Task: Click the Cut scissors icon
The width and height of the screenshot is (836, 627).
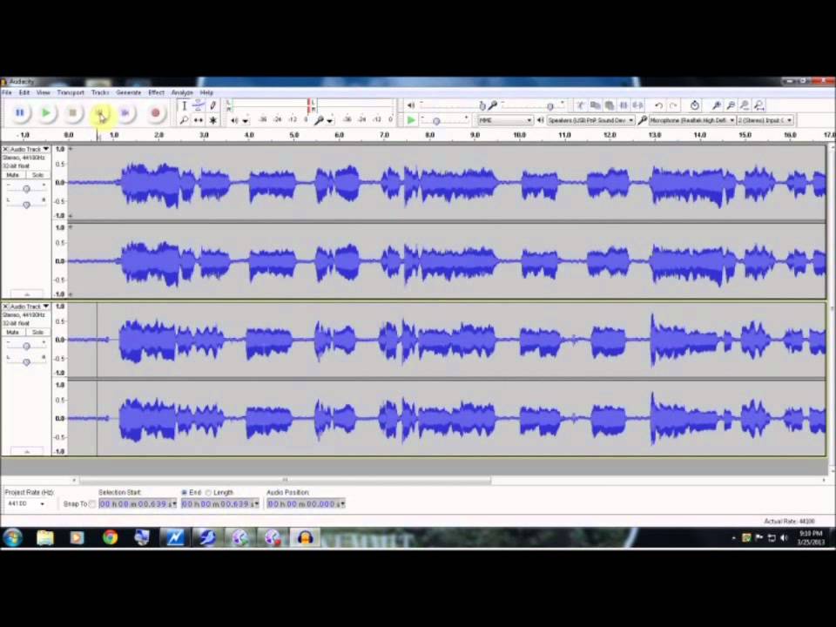Action: pos(581,105)
